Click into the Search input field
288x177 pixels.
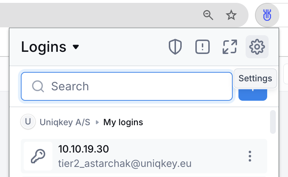[x=127, y=86]
